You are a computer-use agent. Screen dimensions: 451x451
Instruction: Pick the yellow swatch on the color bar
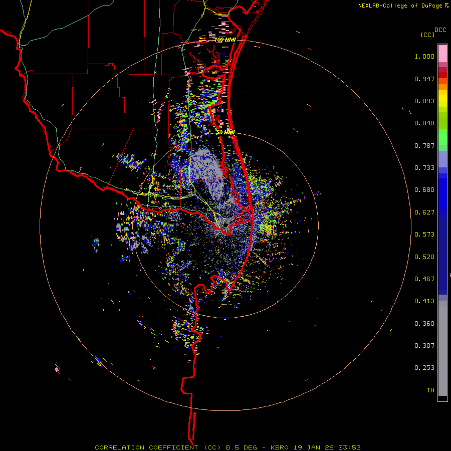(442, 99)
